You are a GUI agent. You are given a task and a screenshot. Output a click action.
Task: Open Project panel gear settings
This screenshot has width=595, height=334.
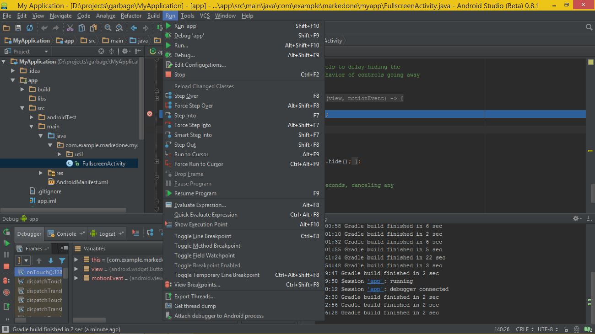point(126,51)
